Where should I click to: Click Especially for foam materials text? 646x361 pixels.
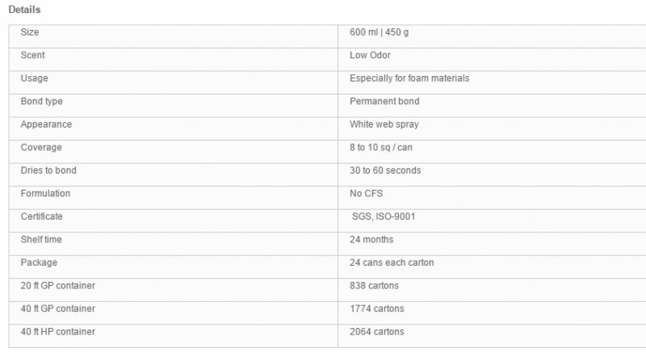coord(409,78)
